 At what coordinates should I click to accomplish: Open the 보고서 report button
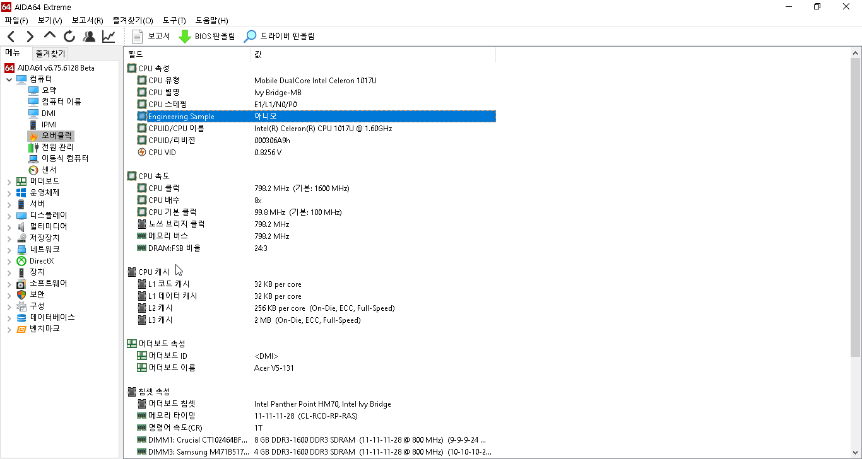(x=151, y=37)
